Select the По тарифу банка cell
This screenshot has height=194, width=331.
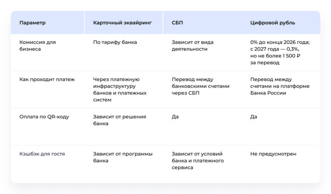[x=115, y=42]
